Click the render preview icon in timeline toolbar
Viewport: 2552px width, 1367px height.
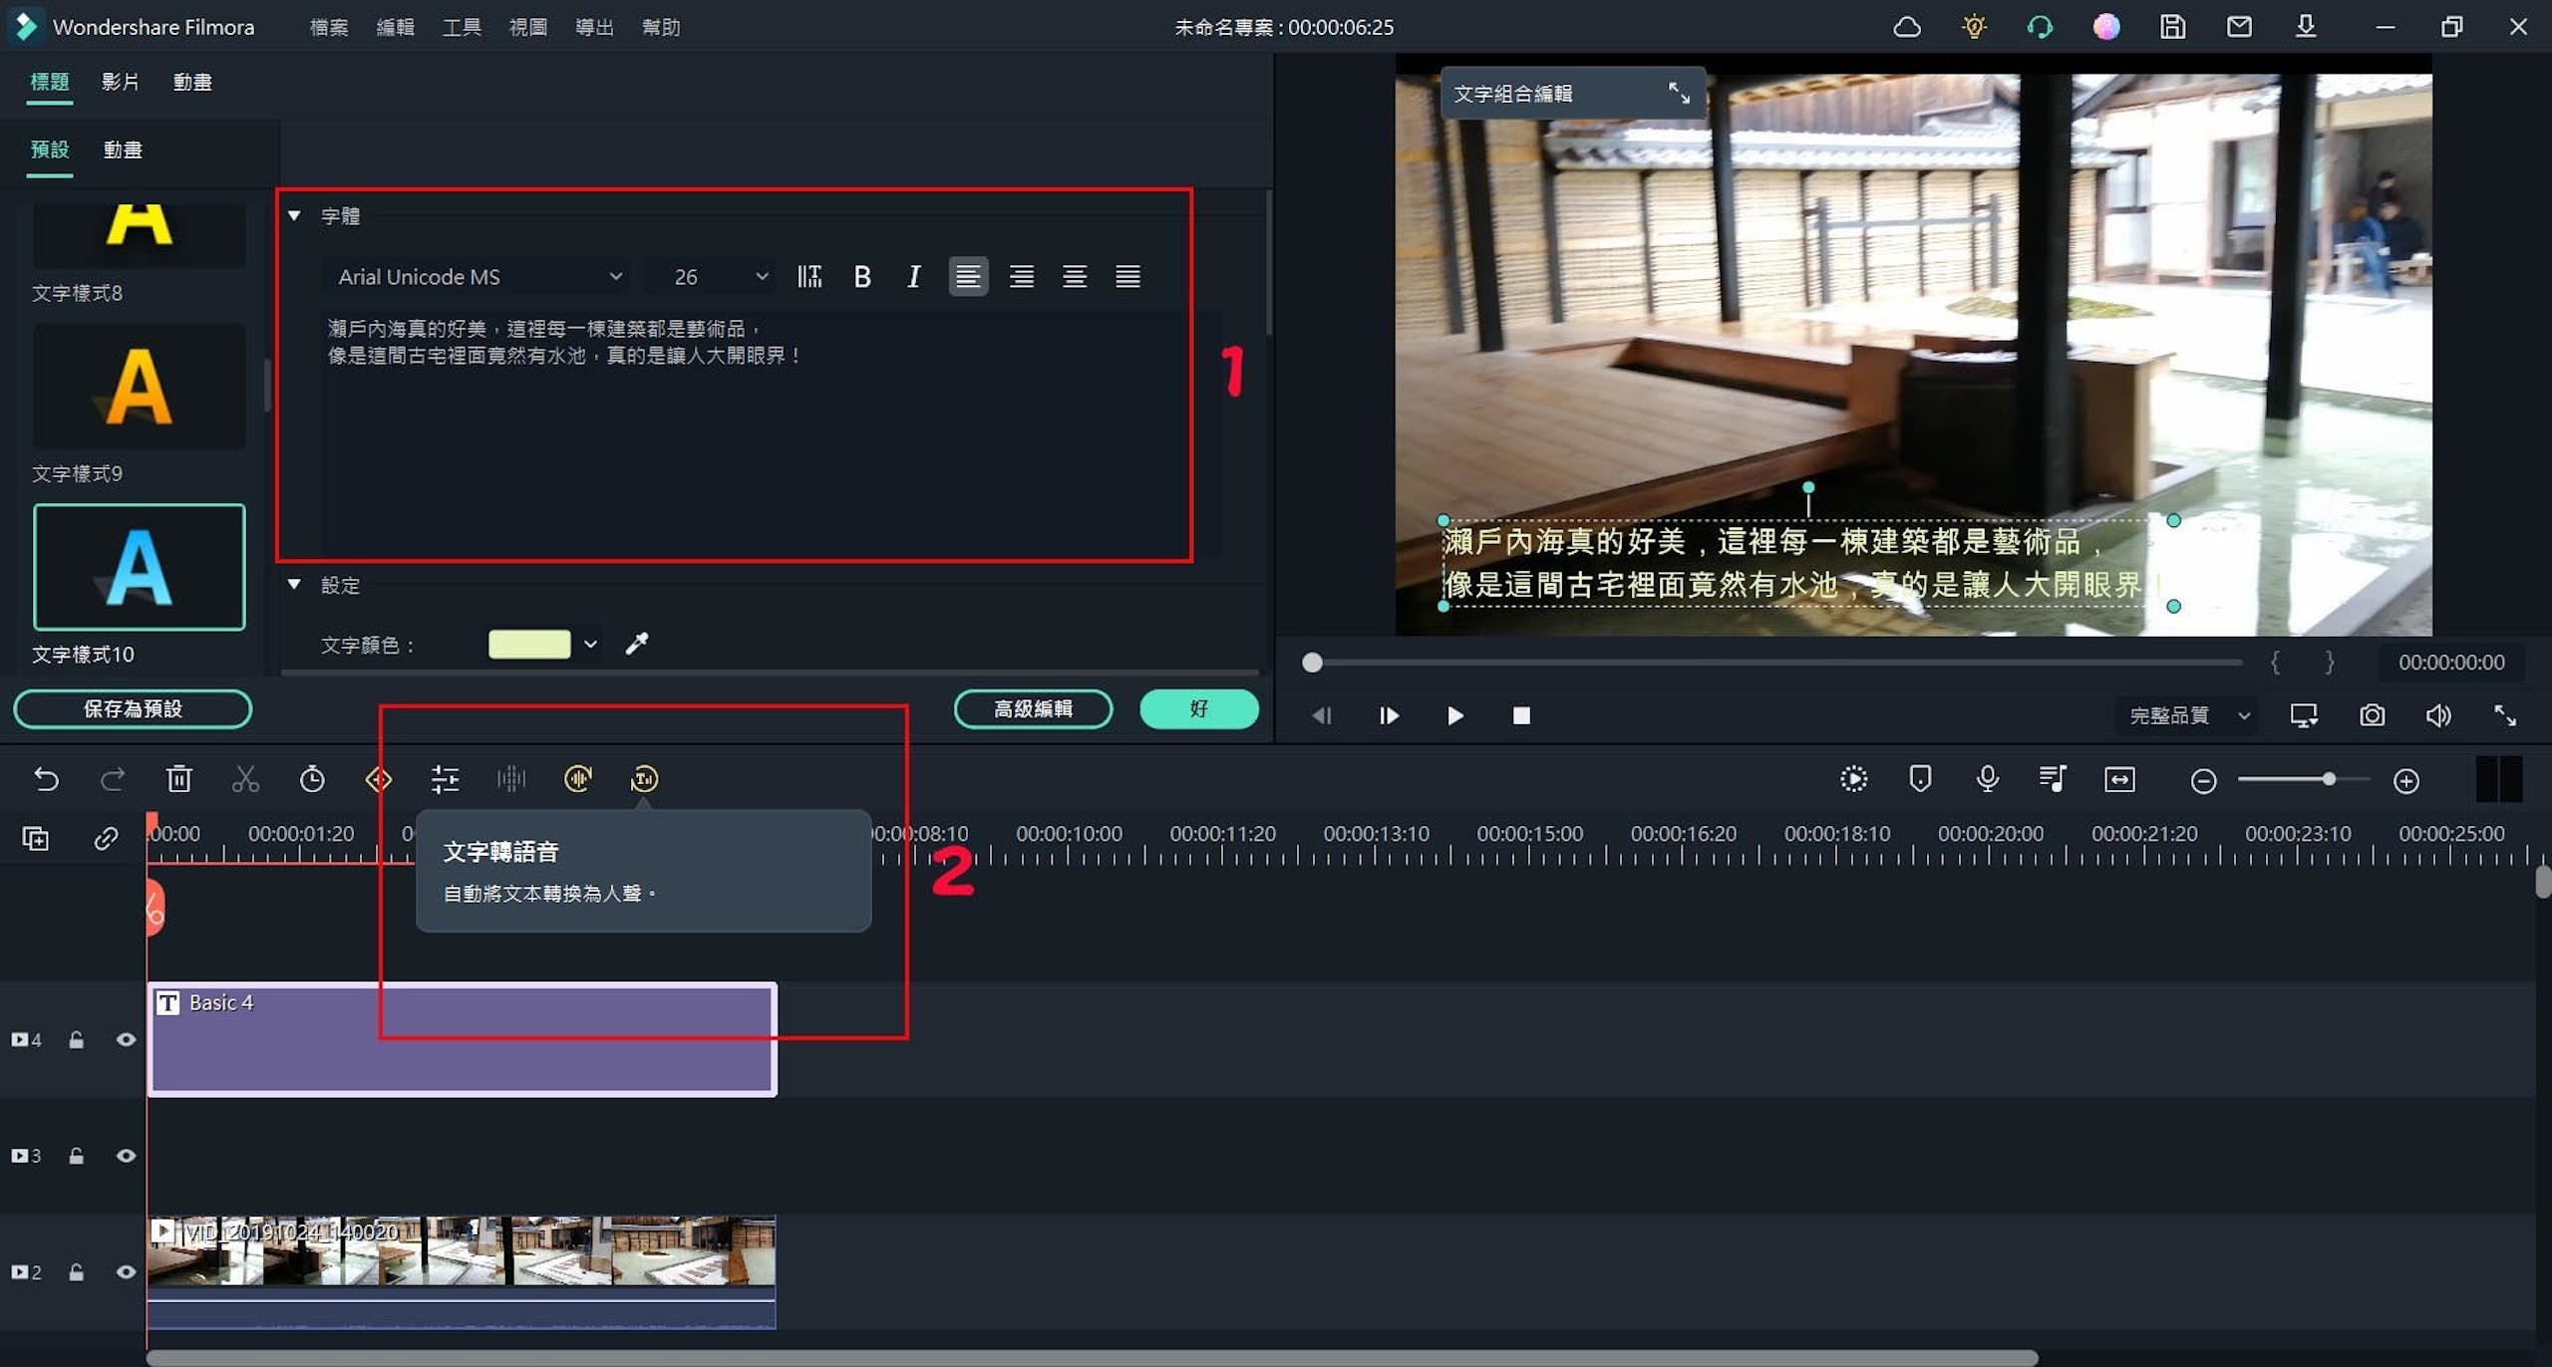pyautogui.click(x=1853, y=779)
